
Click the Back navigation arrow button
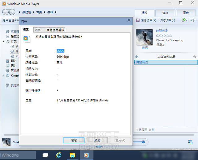coord(6,12)
